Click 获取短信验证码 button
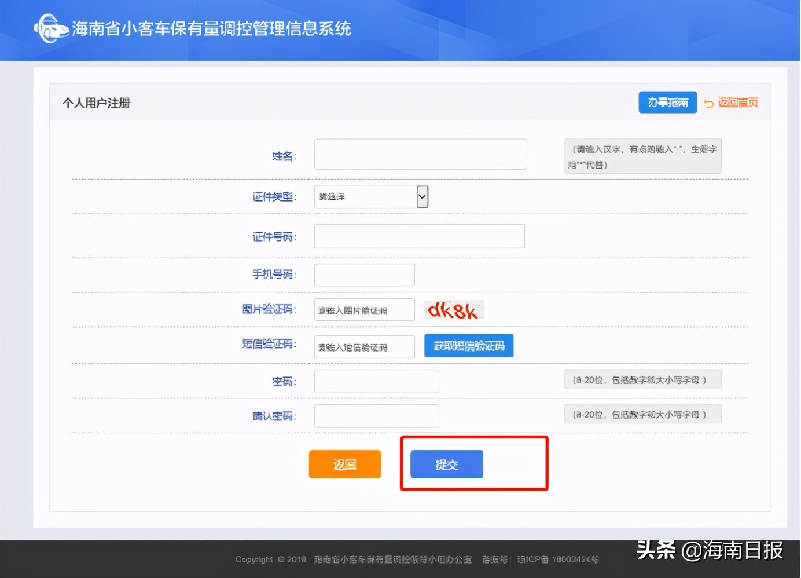801x578 pixels. coord(469,346)
